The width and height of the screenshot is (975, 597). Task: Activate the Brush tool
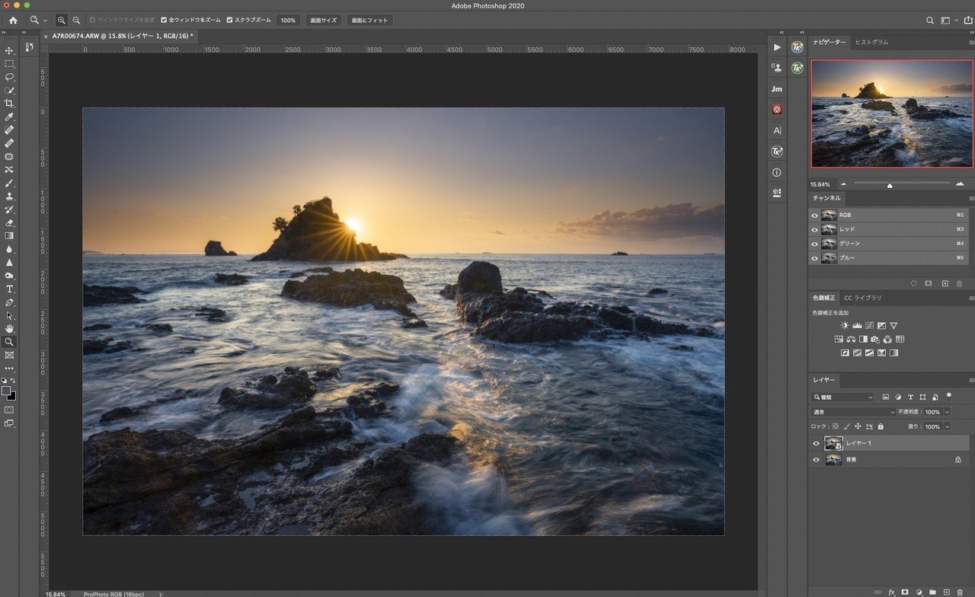coord(9,184)
